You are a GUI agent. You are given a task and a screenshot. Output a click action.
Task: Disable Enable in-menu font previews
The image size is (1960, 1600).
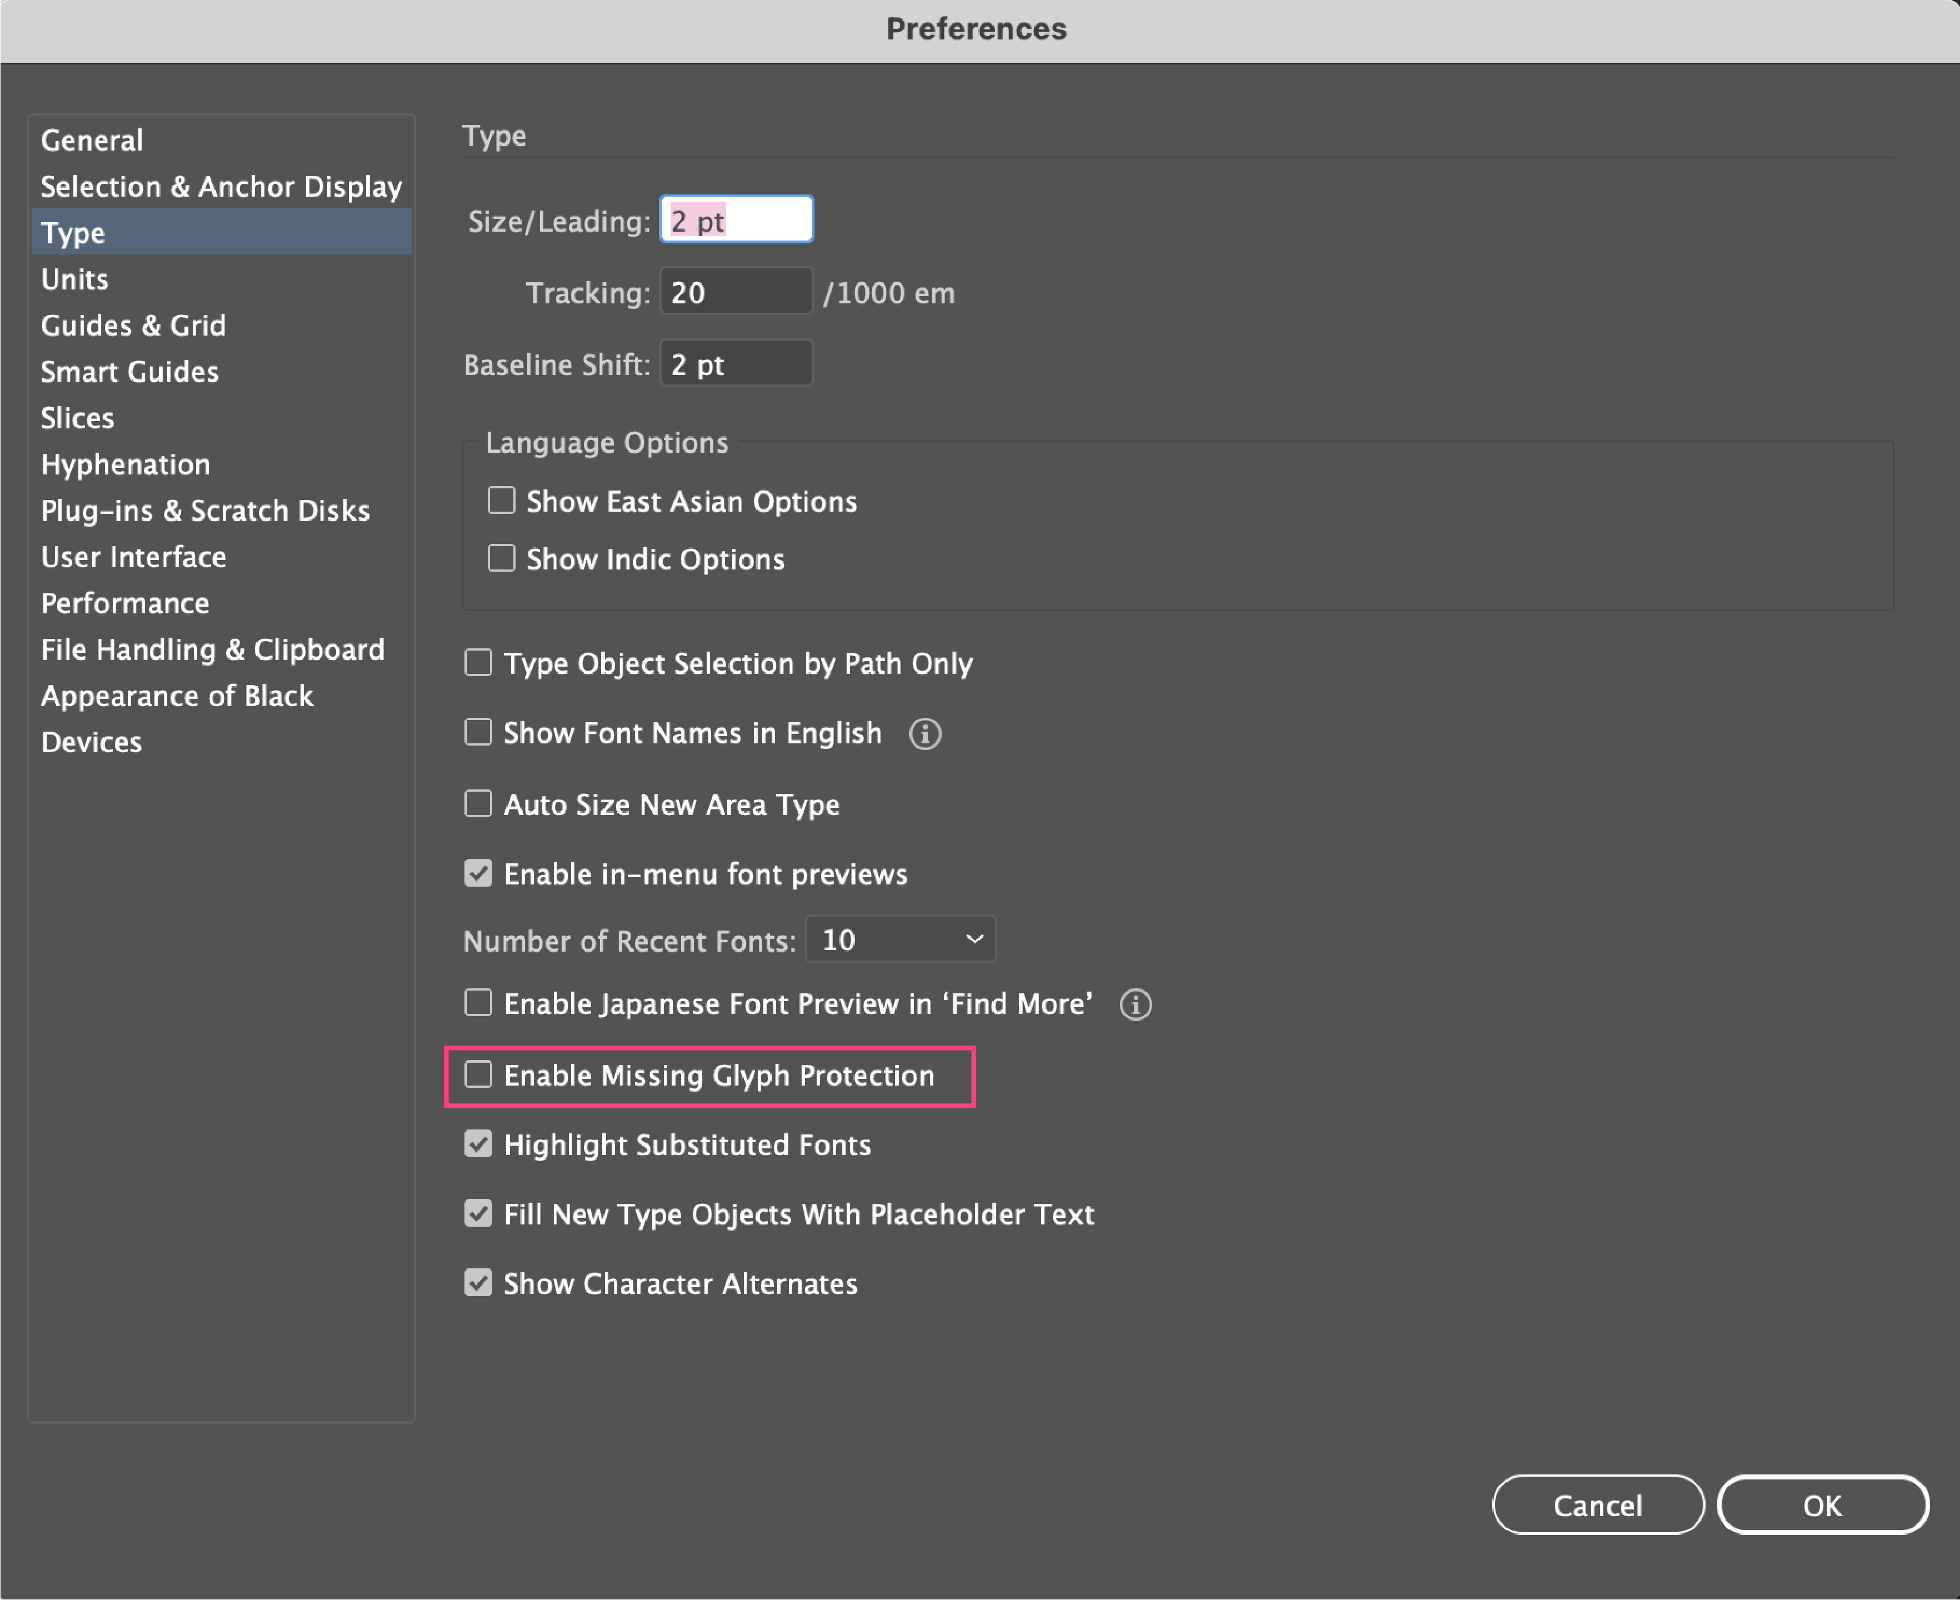coord(478,874)
